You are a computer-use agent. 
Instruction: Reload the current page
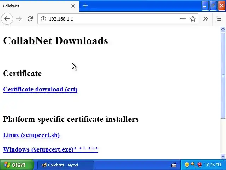[30, 19]
